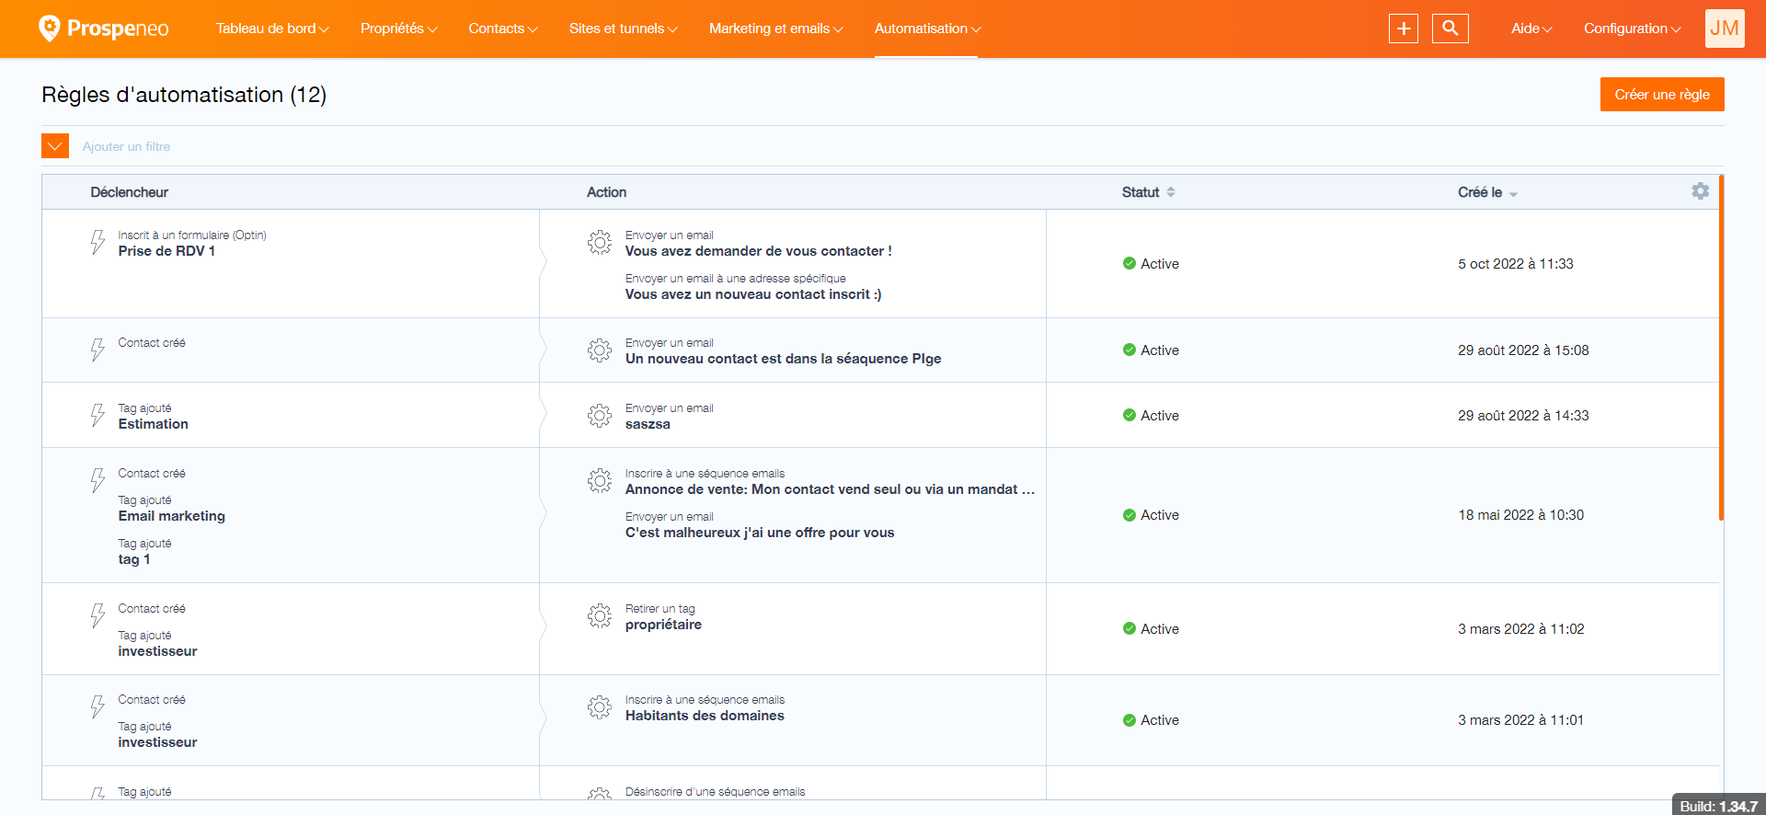
Task: Expand the Contacts menu
Action: (x=503, y=29)
